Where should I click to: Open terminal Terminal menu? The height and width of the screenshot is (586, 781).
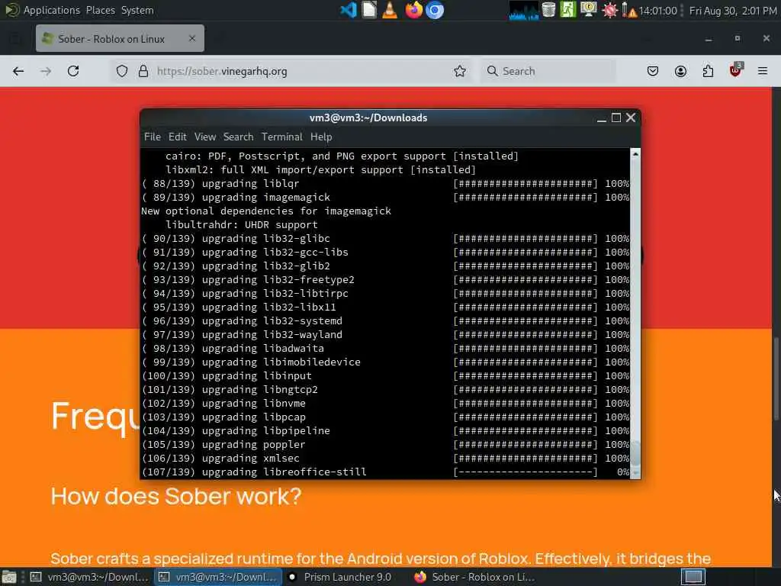282,137
